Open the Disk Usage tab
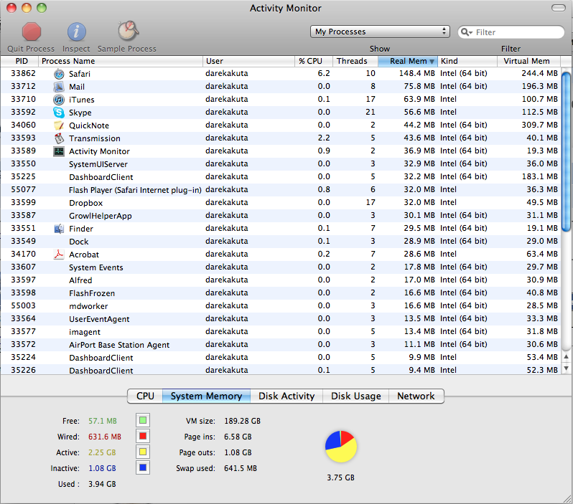573x504 pixels. click(356, 396)
